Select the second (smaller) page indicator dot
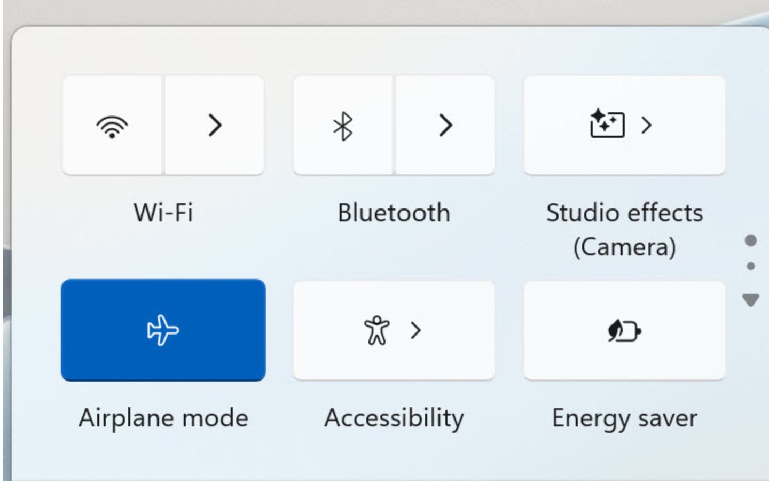This screenshot has width=769, height=481. click(x=750, y=266)
